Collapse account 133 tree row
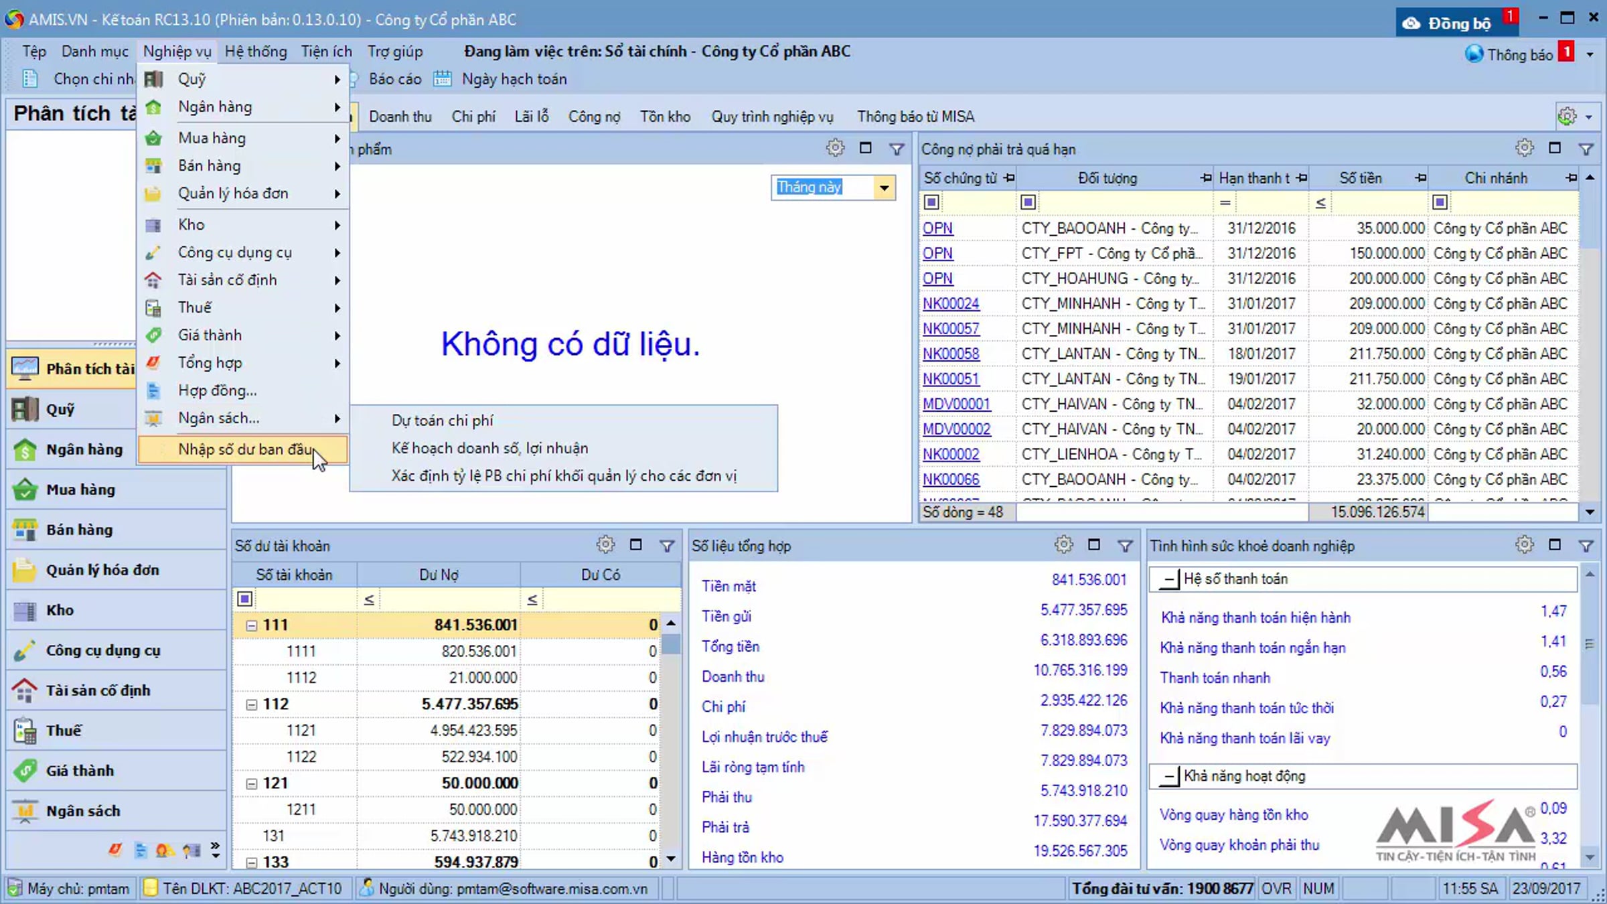Screen dimensions: 1607x904 coord(252,862)
